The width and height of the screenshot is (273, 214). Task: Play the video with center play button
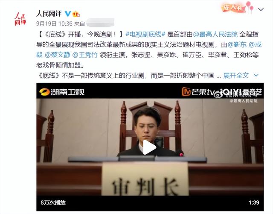click(150, 147)
